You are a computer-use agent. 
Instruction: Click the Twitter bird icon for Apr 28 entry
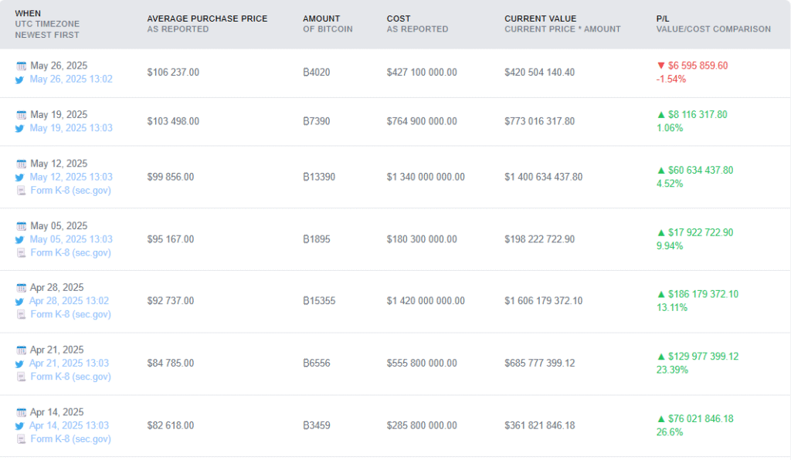(x=19, y=301)
